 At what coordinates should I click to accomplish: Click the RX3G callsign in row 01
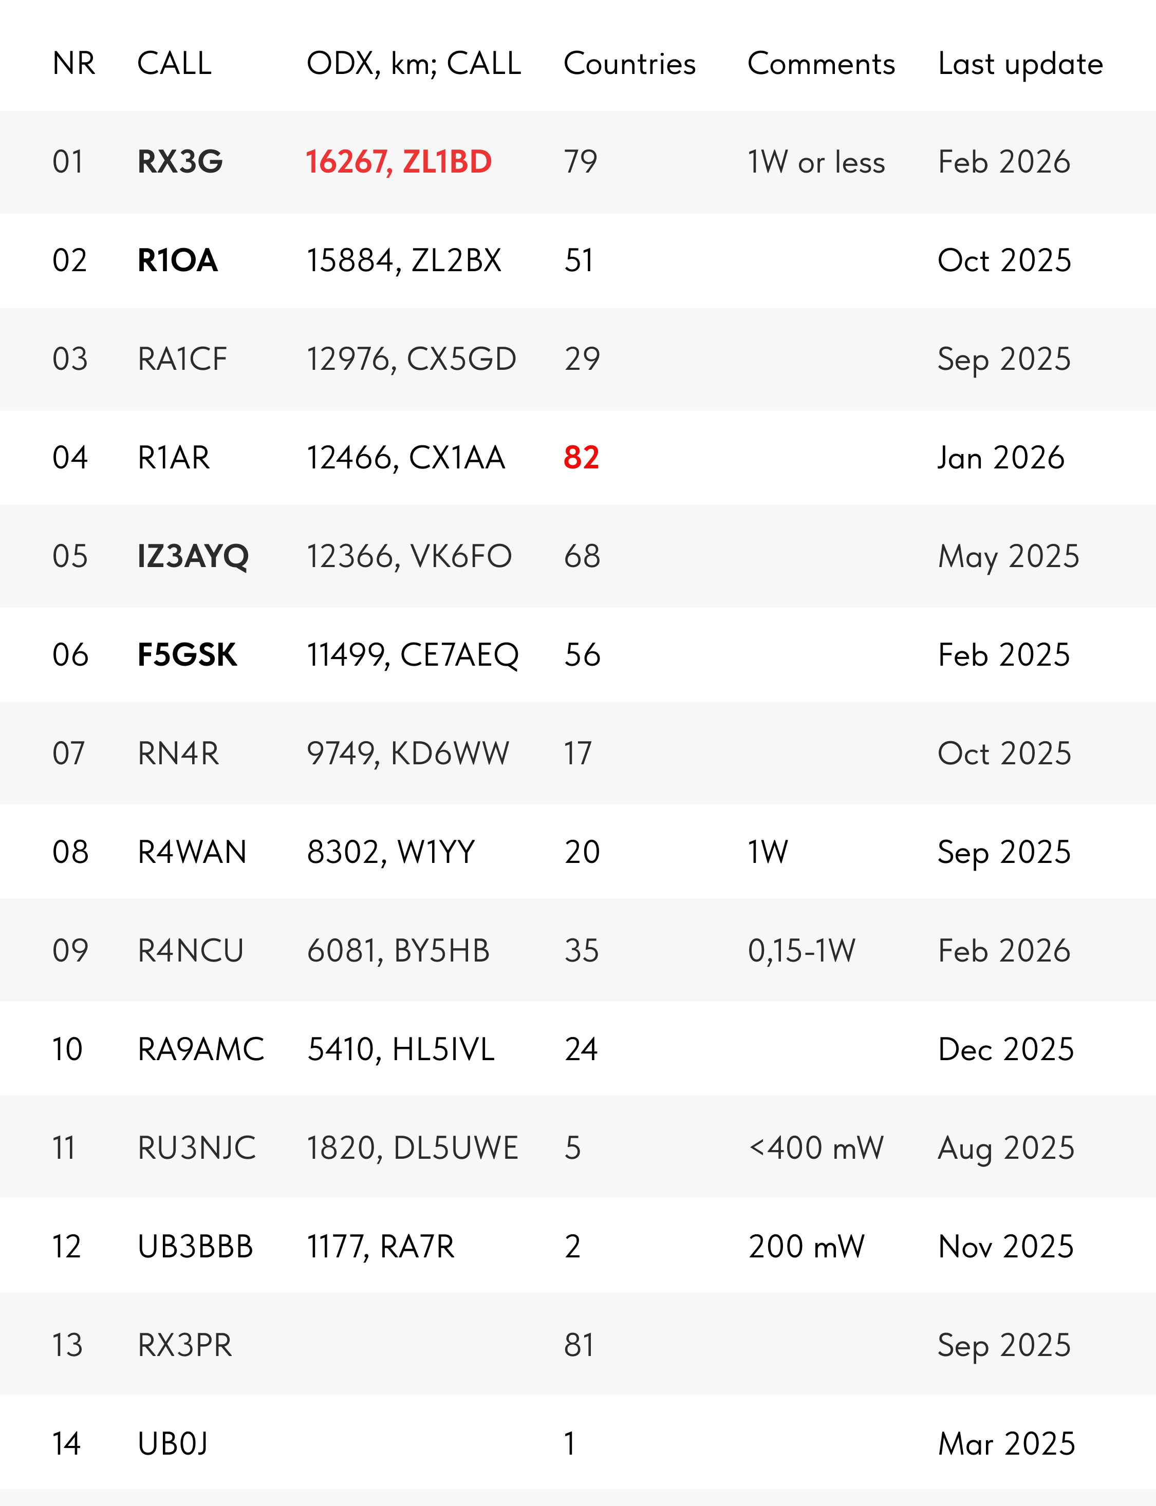coord(180,162)
